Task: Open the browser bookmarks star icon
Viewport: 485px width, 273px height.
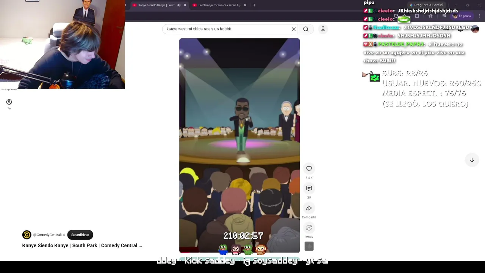Action: pos(430,16)
